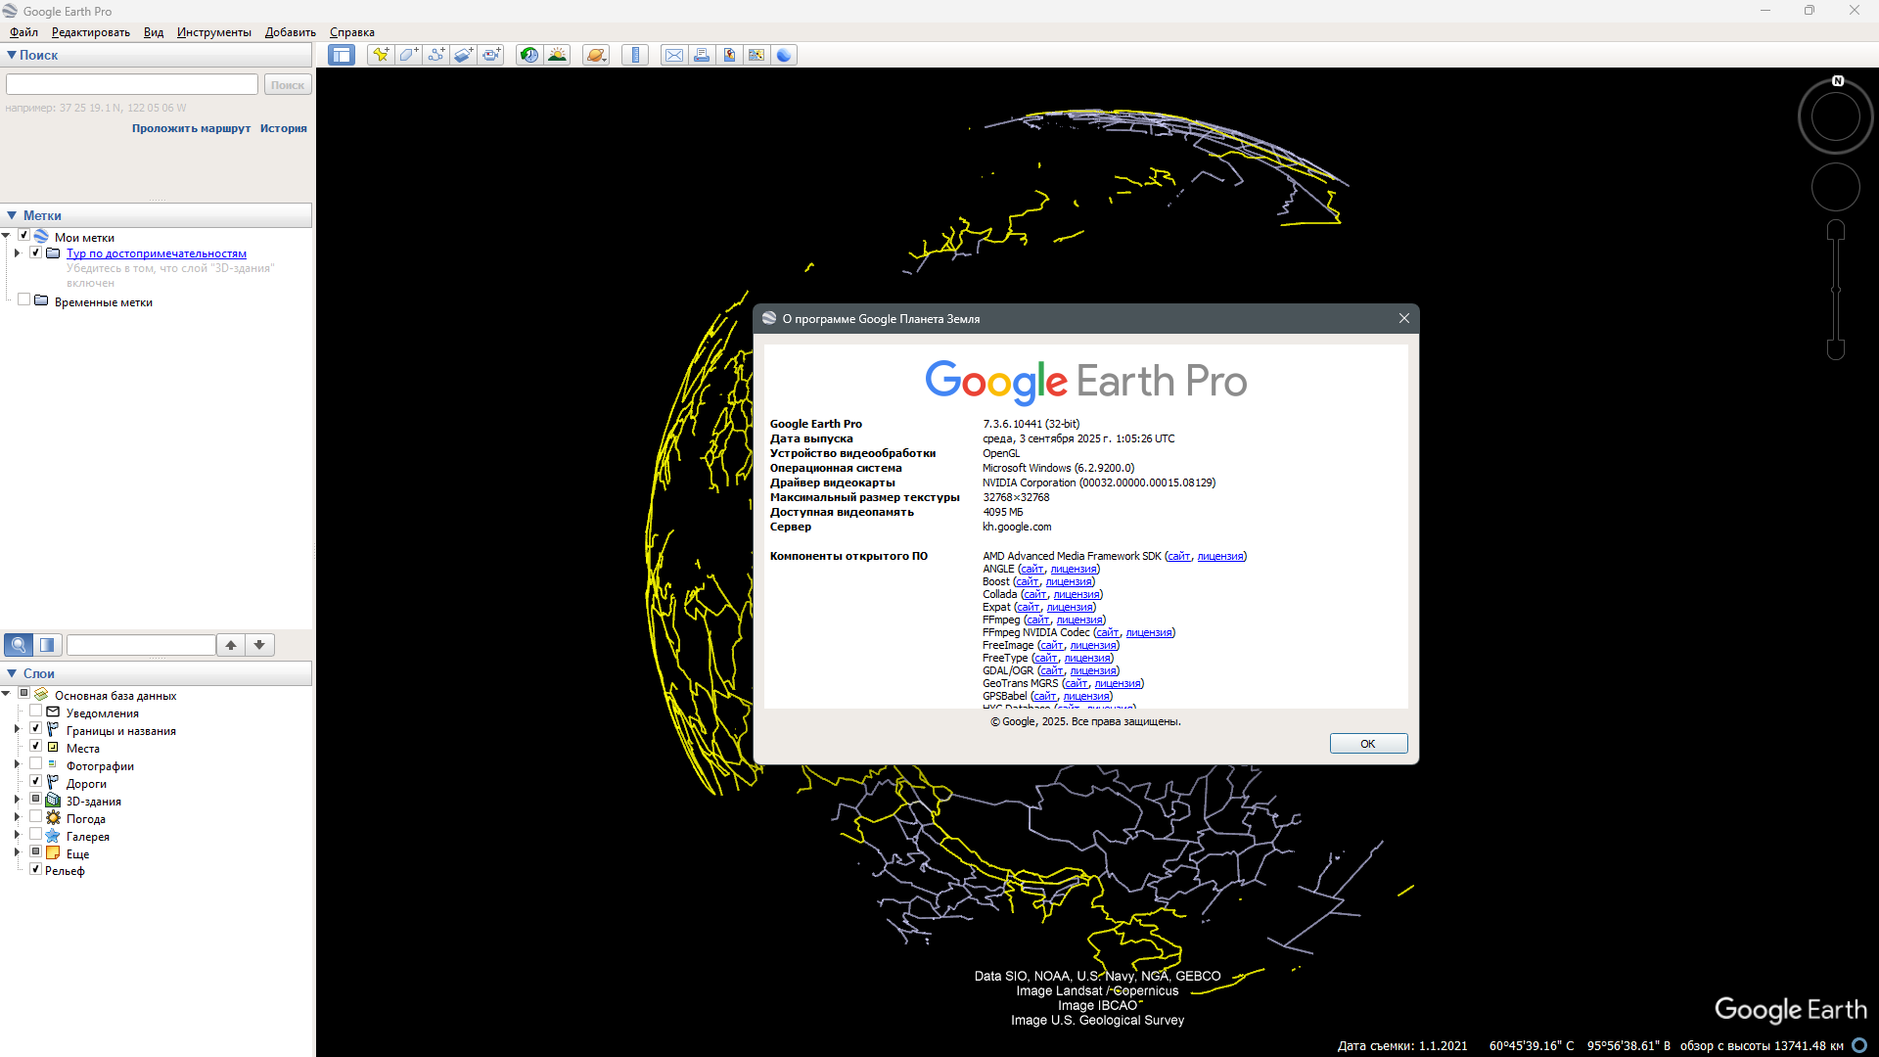The height and width of the screenshot is (1057, 1879).
Task: Open the Инструменты menu
Action: (213, 32)
